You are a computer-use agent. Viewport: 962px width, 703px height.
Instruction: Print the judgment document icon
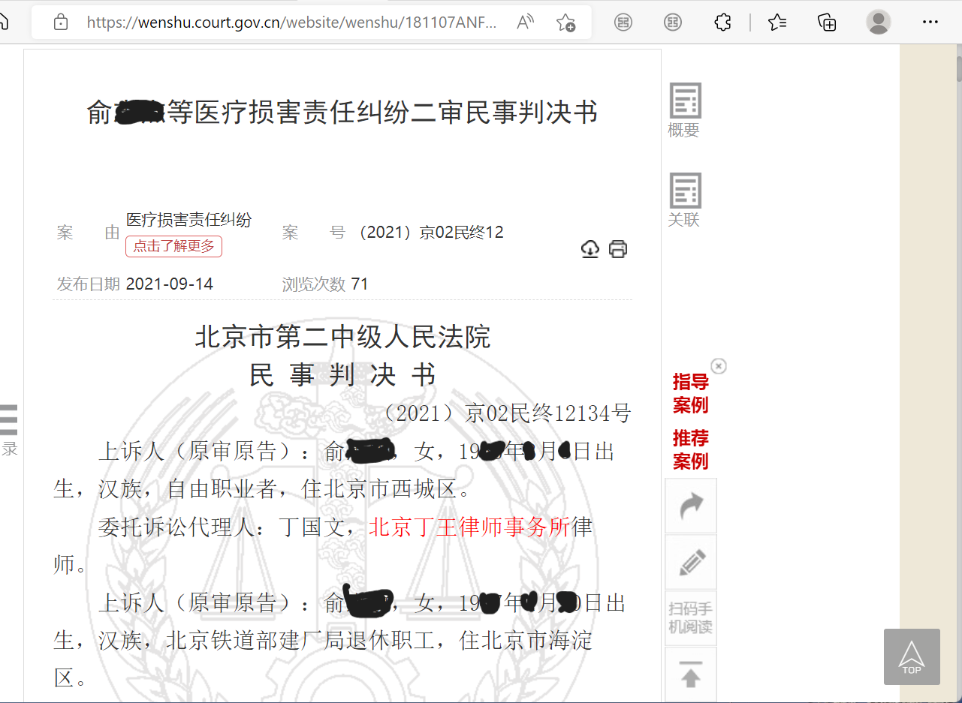[x=618, y=249]
